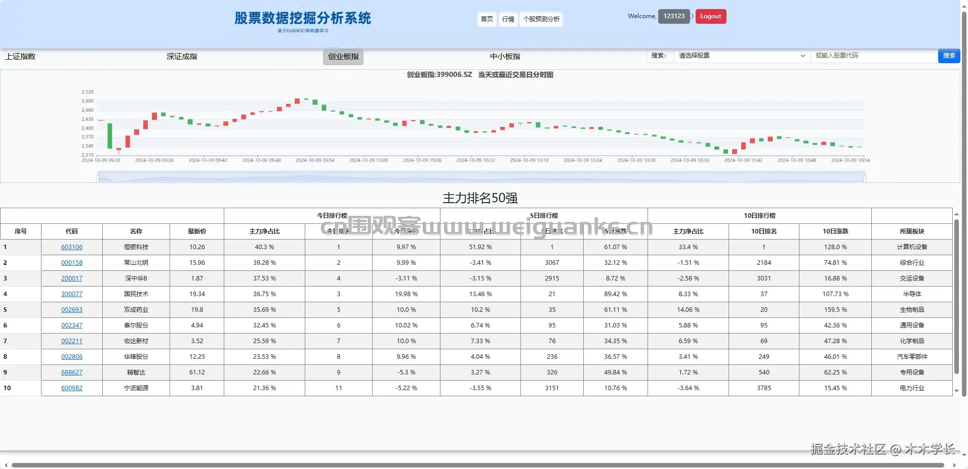Click the 计算机设备 sector cell
Screen dimensions: 968x469
pos(912,247)
